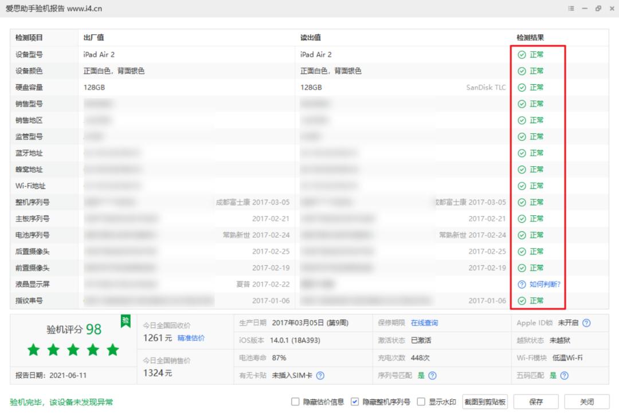This screenshot has height=417, width=619.
Task: Enable the 显示水印 option
Action: [421, 402]
